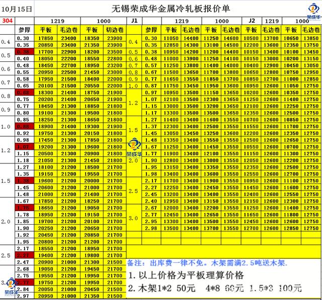This screenshot has height=300, width=322.
Task: Click price 20100 in 304 row 0.65
Action: [46, 86]
